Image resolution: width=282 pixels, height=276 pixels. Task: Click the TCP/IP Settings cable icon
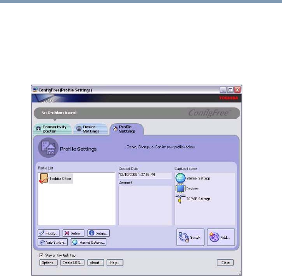(x=180, y=199)
